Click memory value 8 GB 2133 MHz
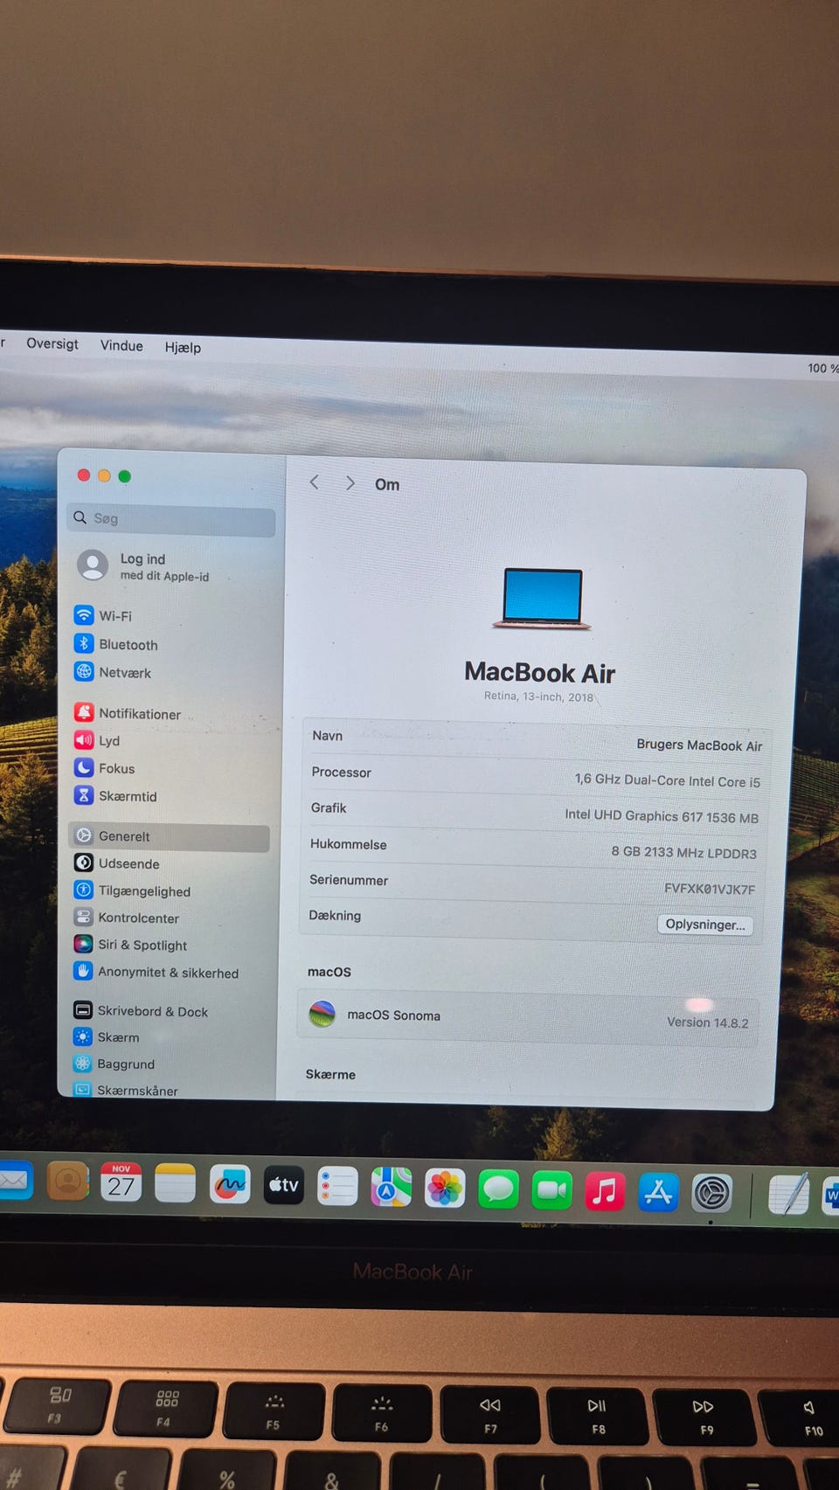This screenshot has height=1490, width=839. pyautogui.click(x=684, y=852)
